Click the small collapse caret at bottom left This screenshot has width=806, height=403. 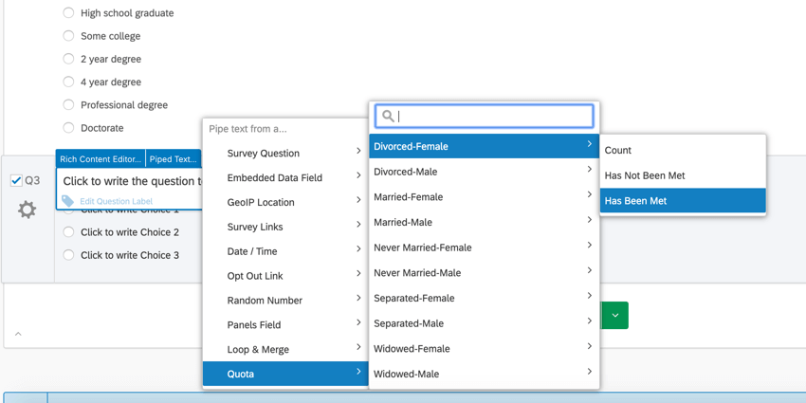click(18, 334)
